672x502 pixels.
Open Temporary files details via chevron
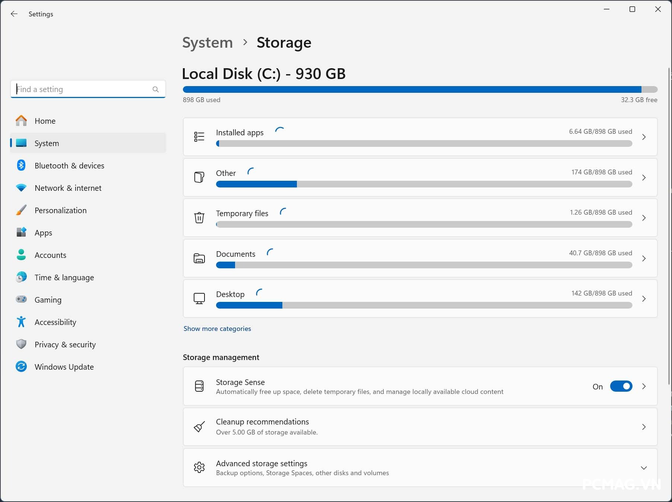coord(644,218)
